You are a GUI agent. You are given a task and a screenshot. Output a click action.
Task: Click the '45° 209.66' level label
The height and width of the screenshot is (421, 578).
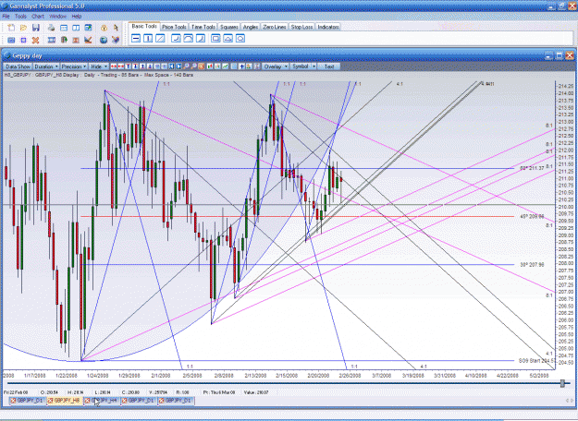[532, 217]
